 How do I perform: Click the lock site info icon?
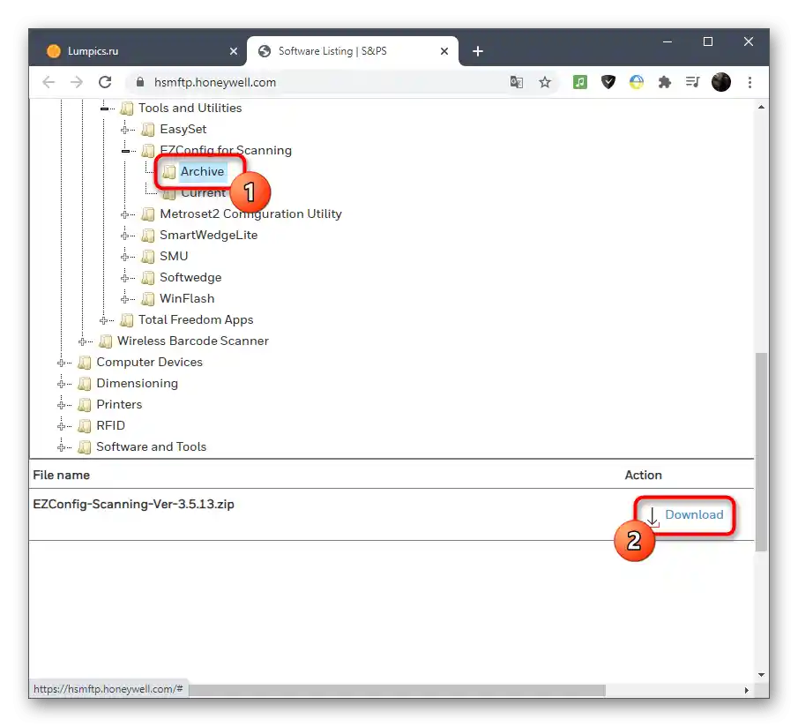140,82
